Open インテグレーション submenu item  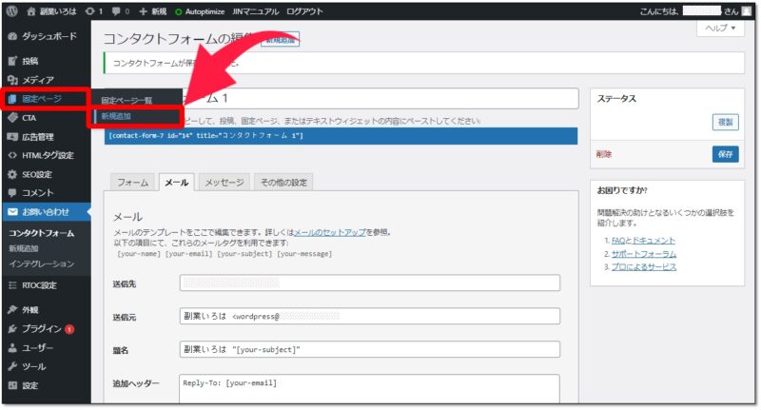point(42,264)
